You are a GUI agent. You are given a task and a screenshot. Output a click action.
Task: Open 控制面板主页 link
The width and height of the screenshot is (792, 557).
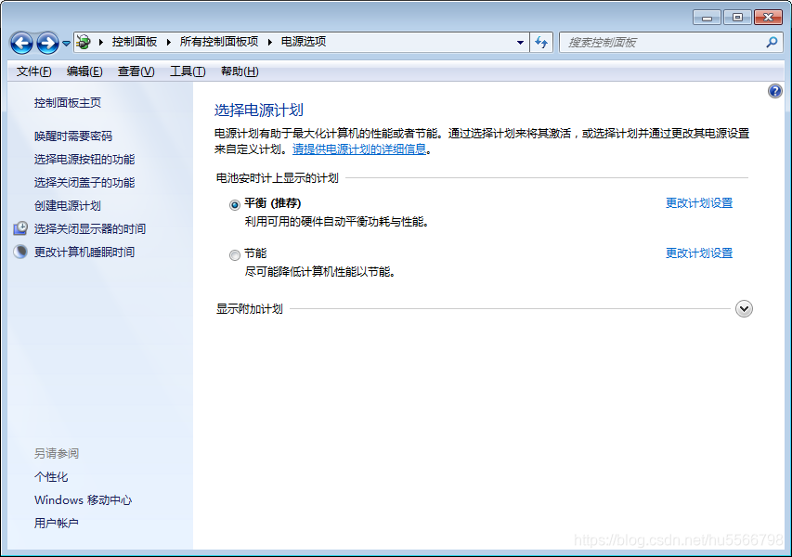pos(68,103)
